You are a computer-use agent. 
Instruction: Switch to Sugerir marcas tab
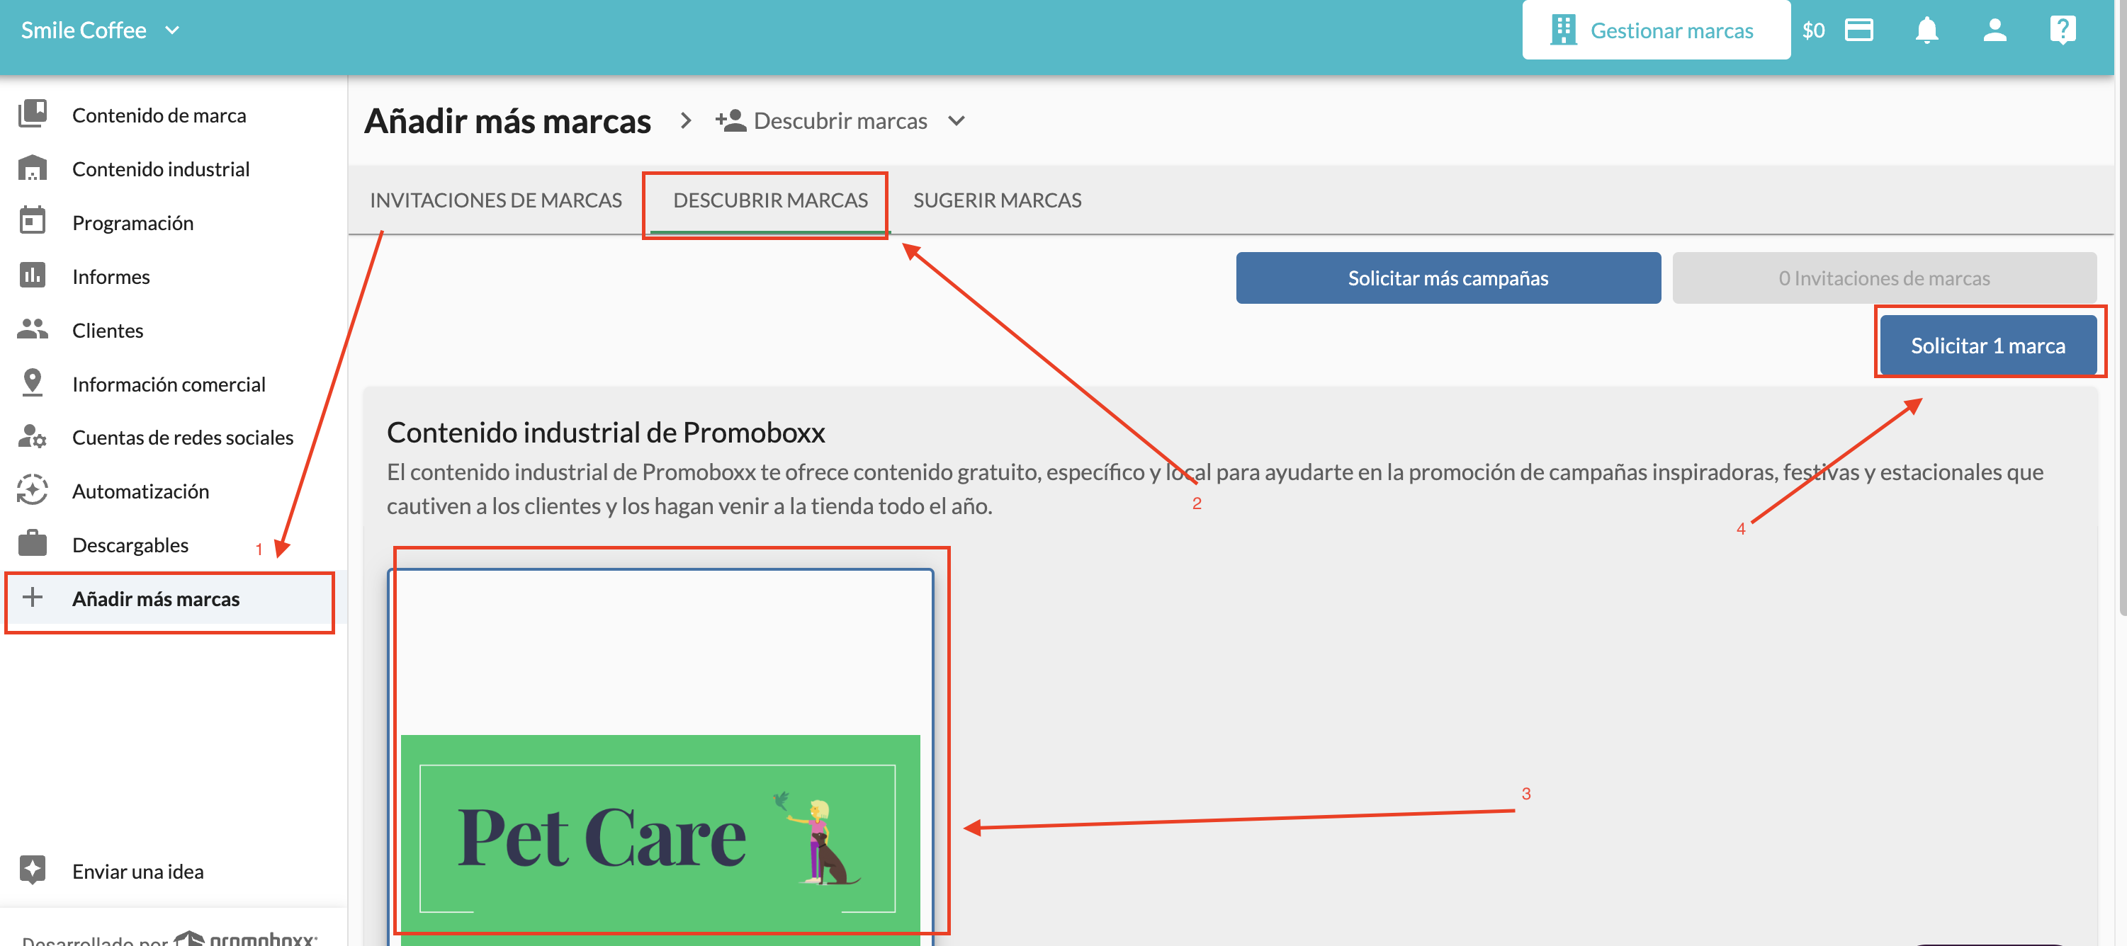point(997,200)
